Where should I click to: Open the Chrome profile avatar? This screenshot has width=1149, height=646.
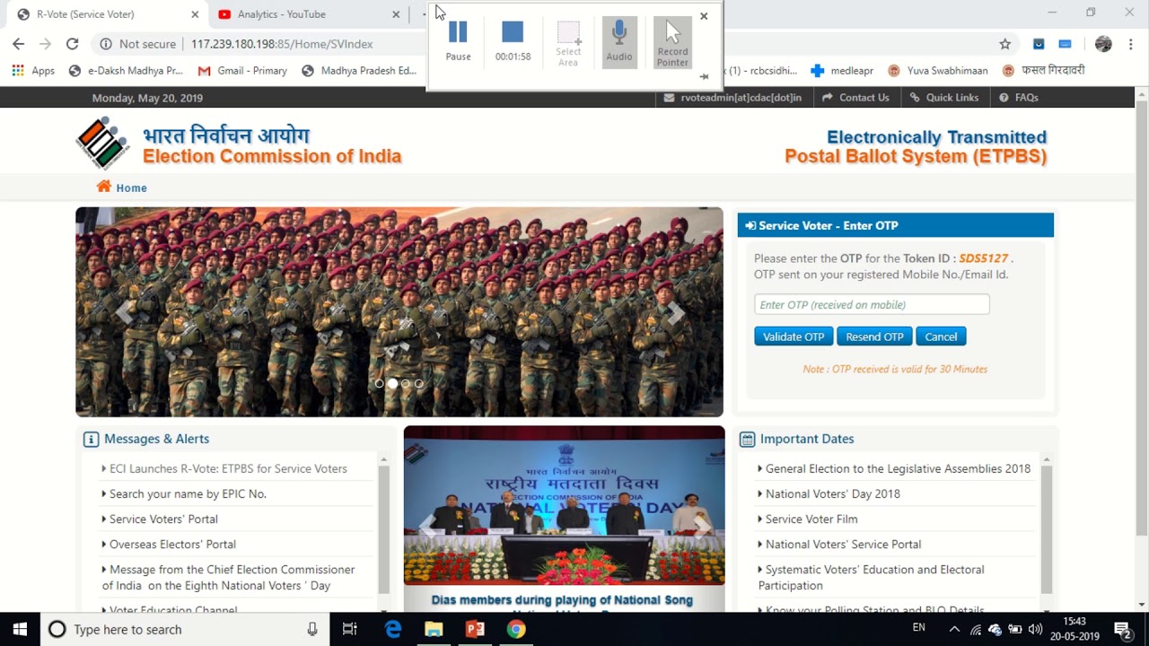tap(1103, 44)
